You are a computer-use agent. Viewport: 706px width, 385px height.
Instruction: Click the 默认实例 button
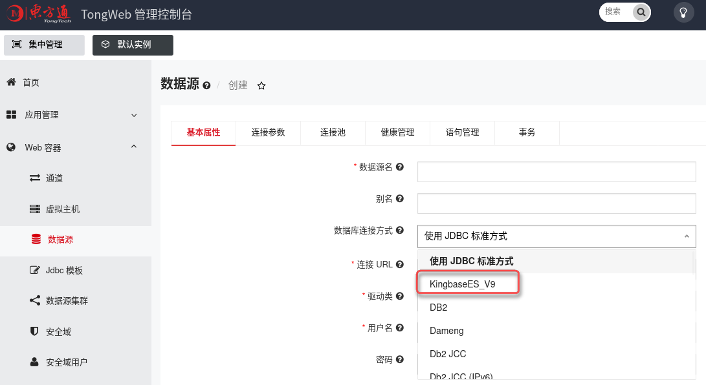[133, 45]
